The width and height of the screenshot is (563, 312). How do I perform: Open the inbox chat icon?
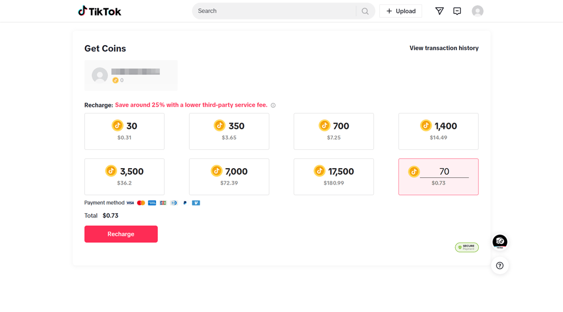pyautogui.click(x=457, y=11)
